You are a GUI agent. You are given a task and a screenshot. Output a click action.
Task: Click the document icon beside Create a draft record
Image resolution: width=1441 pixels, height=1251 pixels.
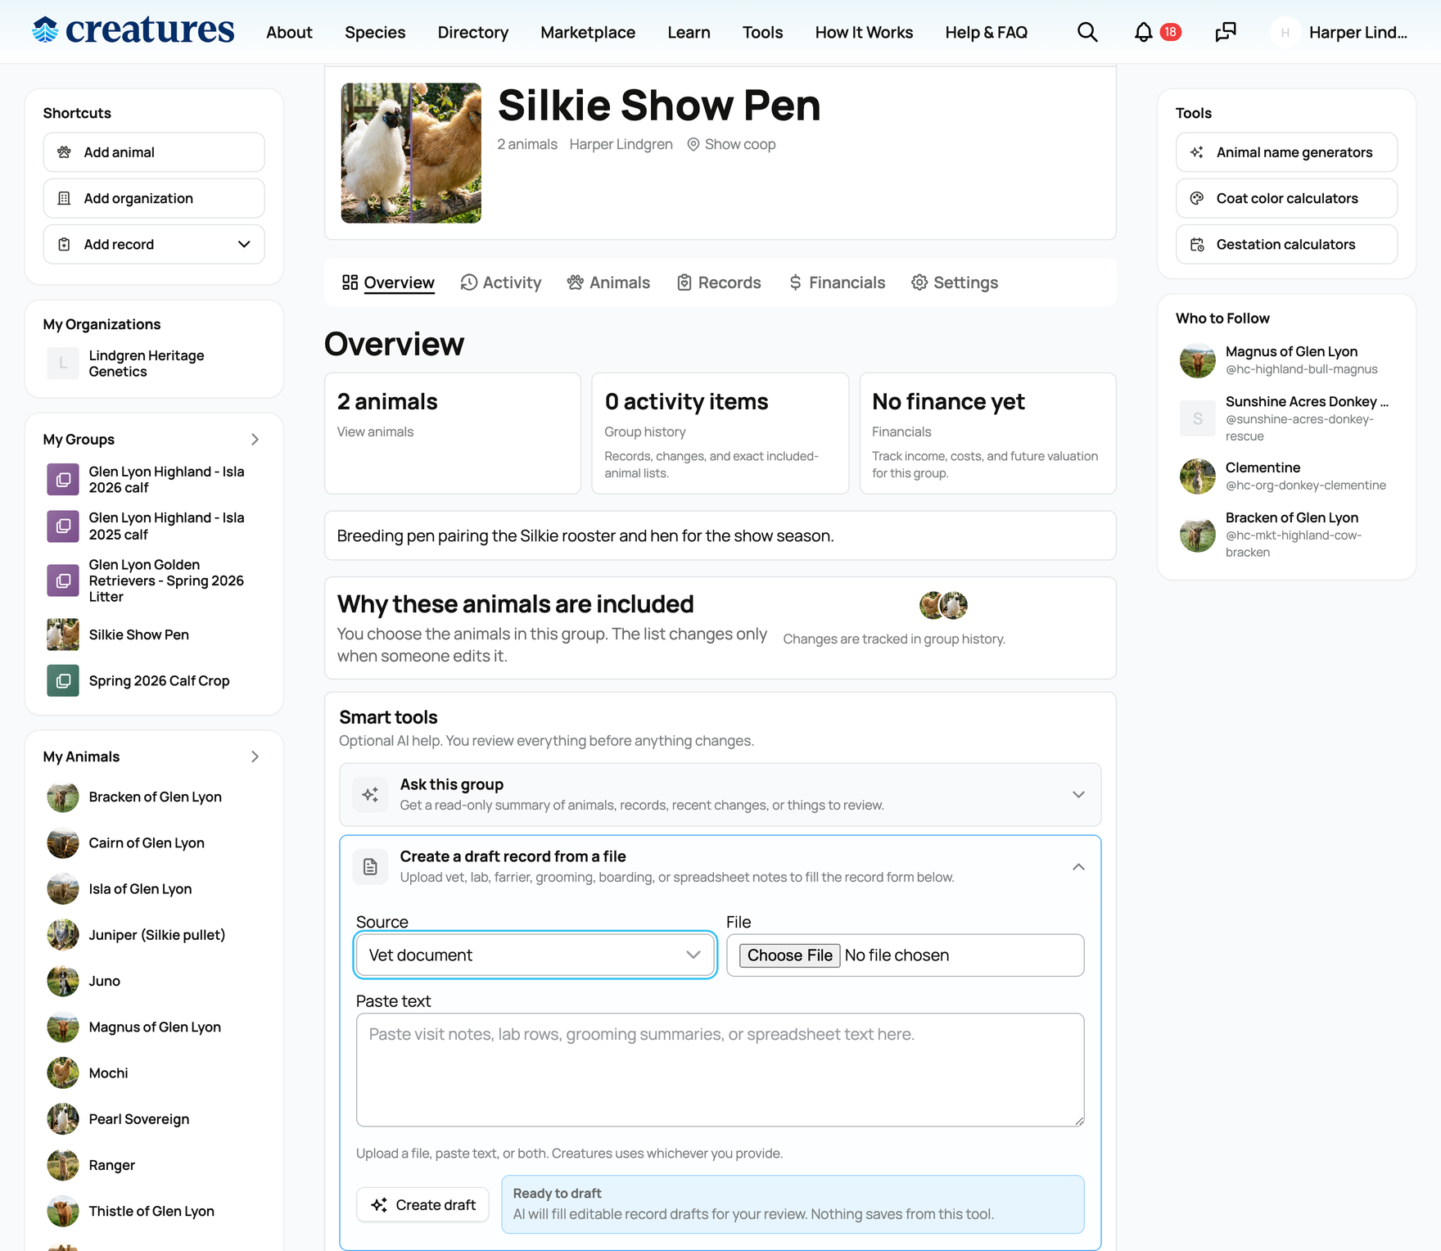tap(370, 866)
